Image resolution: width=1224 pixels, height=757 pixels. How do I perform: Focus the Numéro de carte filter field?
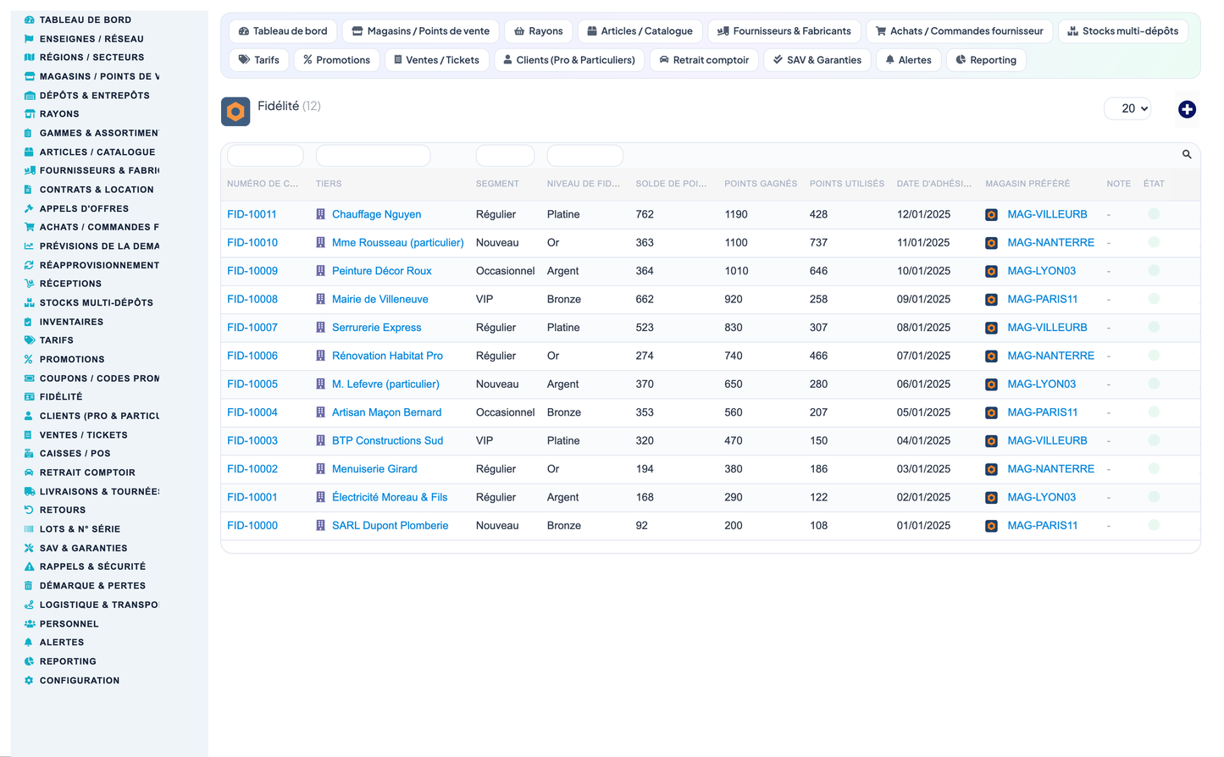[x=265, y=156]
